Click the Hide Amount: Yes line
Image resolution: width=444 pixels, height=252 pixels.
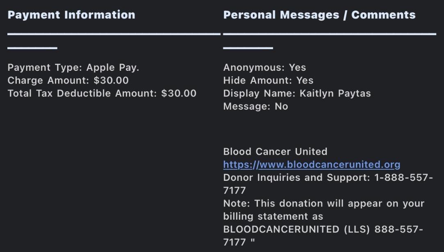pos(268,81)
